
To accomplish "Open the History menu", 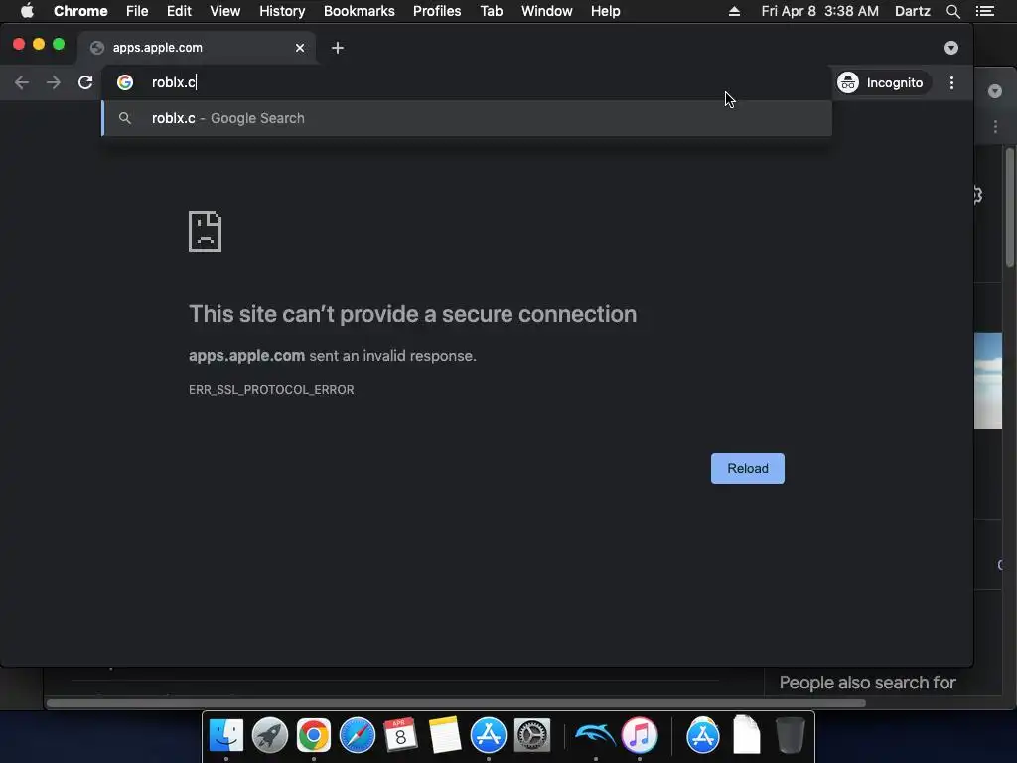I will coord(282,11).
